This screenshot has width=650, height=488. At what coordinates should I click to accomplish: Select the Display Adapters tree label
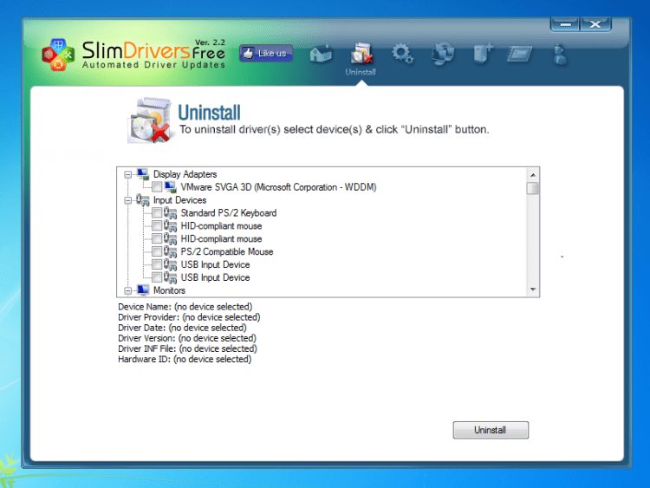click(x=185, y=174)
